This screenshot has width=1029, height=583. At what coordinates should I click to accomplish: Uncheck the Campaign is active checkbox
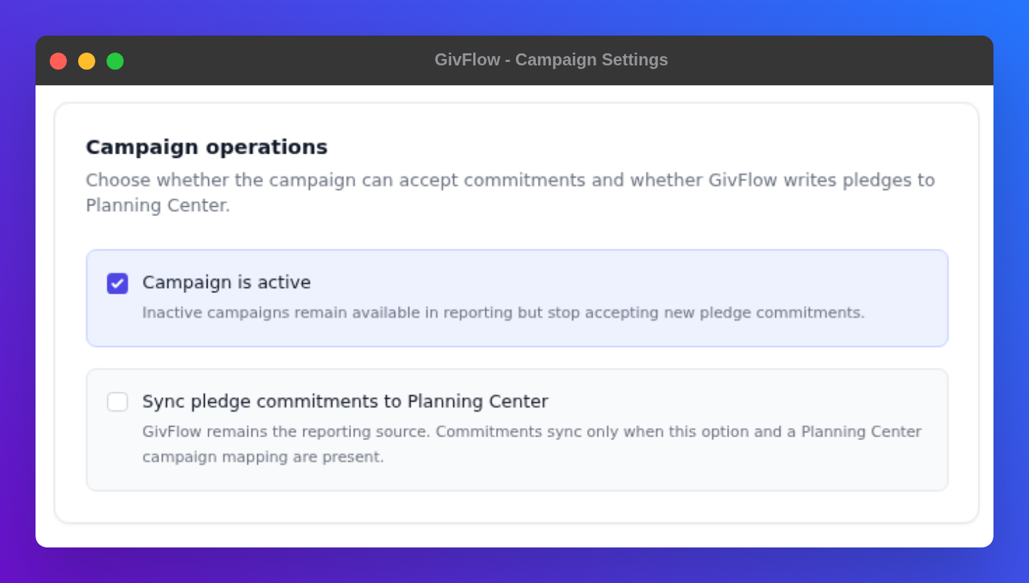[x=117, y=283]
